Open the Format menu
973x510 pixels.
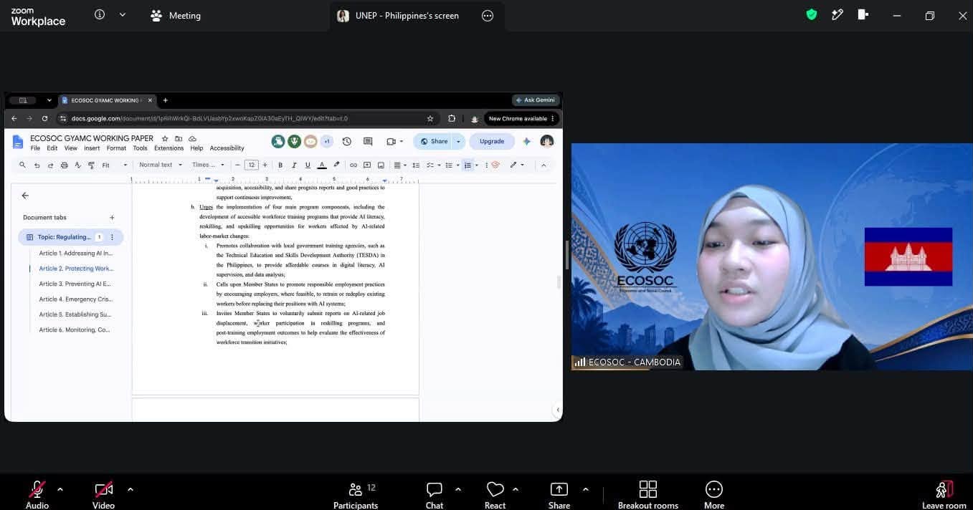click(116, 148)
